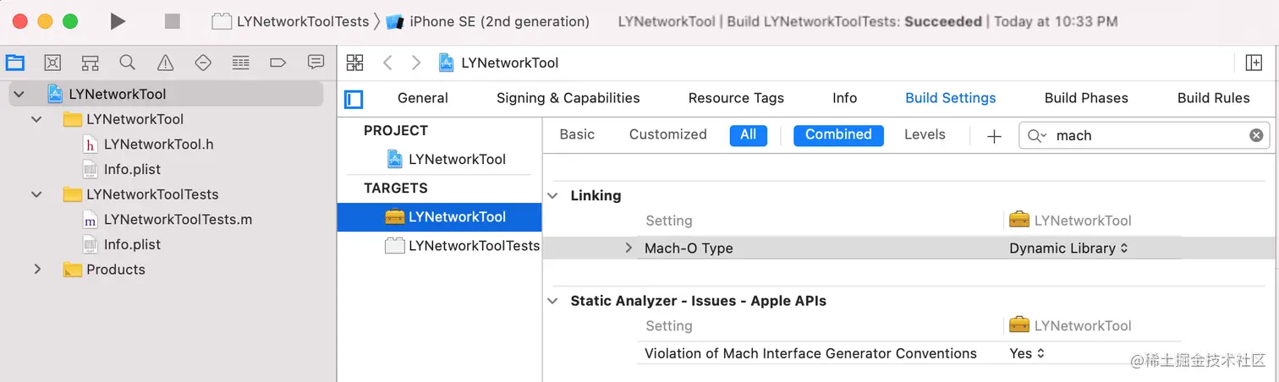Toggle the All settings filter
This screenshot has width=1279, height=382.
[748, 135]
